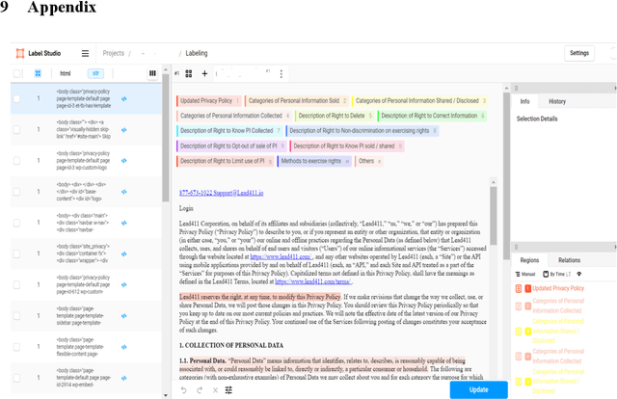Click source icon on base-content logo row
This screenshot has width=617, height=399.
124,192
